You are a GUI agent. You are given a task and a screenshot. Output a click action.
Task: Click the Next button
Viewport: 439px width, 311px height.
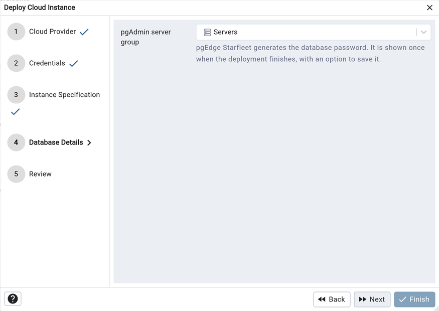click(372, 299)
